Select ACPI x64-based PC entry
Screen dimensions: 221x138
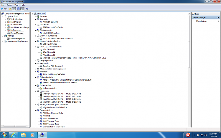50,22
